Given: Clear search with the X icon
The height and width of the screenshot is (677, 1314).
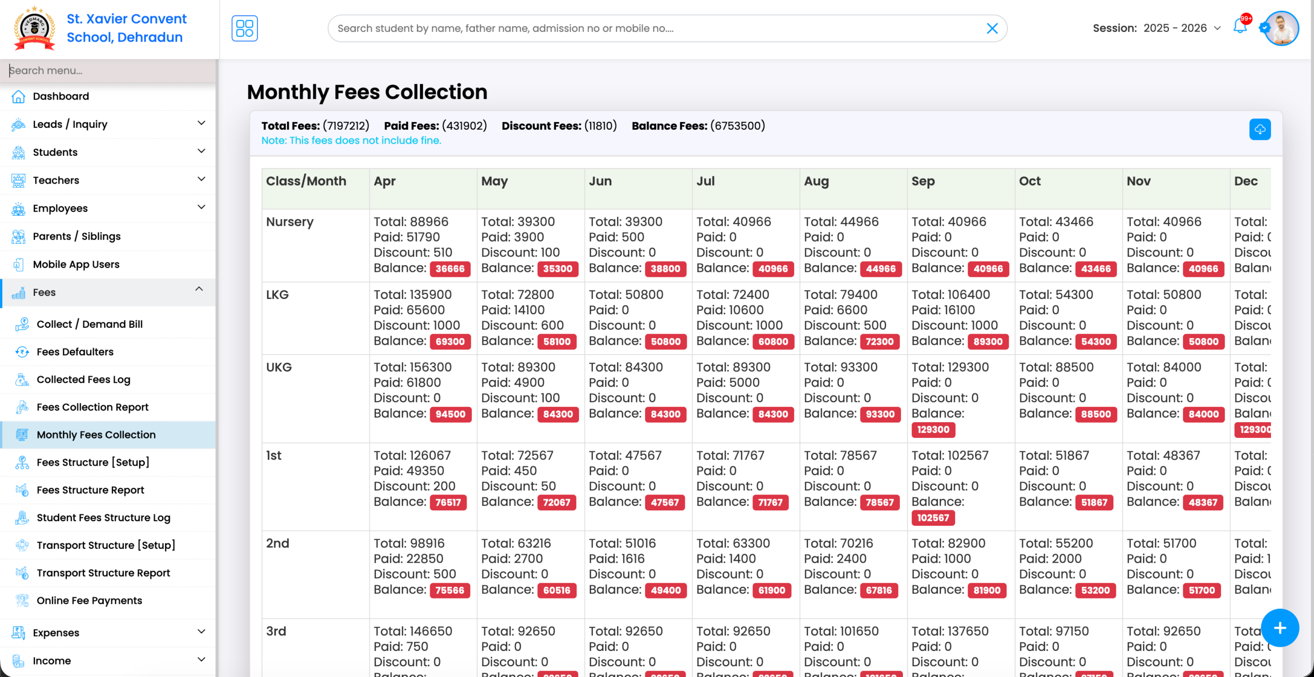Looking at the screenshot, I should point(992,28).
